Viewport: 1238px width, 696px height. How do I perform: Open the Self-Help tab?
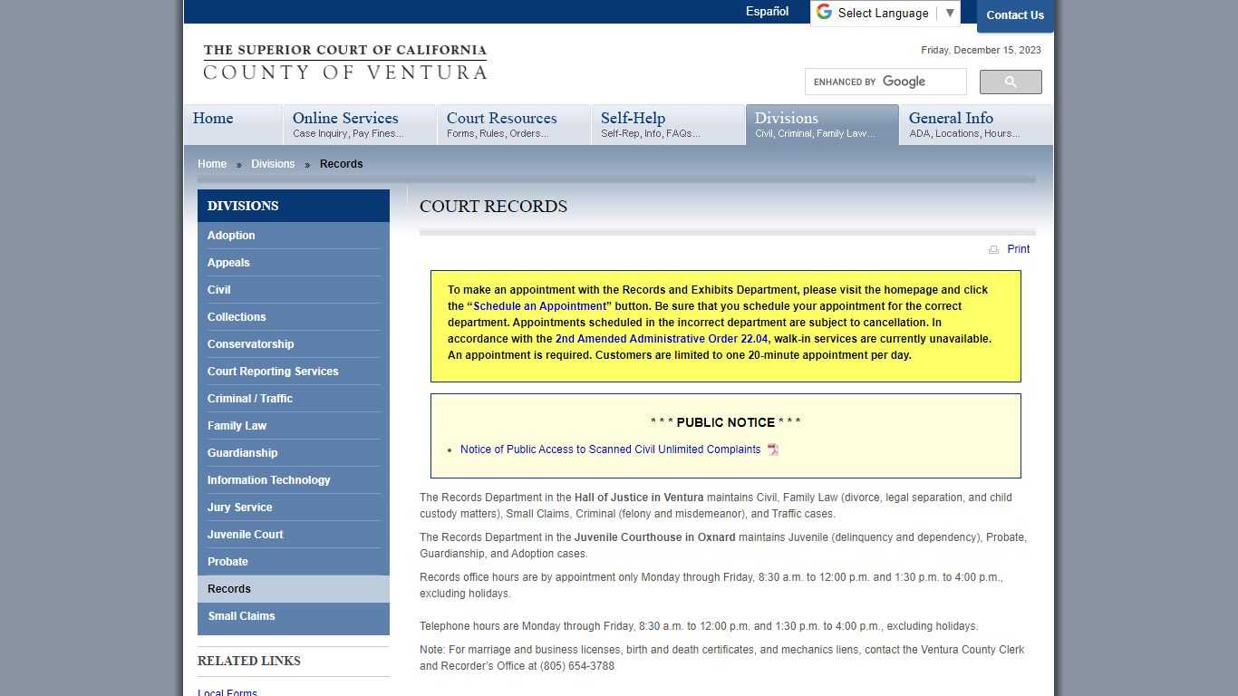668,125
